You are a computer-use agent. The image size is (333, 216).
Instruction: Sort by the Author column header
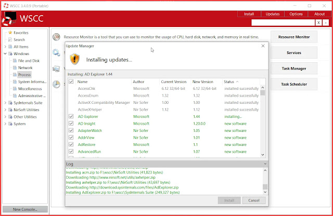(x=145, y=82)
